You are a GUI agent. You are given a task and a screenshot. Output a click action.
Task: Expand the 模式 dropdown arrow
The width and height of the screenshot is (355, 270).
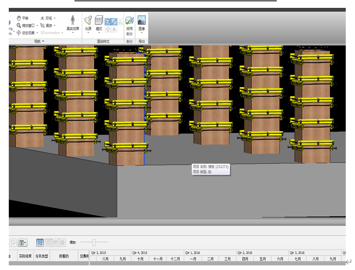point(99,32)
